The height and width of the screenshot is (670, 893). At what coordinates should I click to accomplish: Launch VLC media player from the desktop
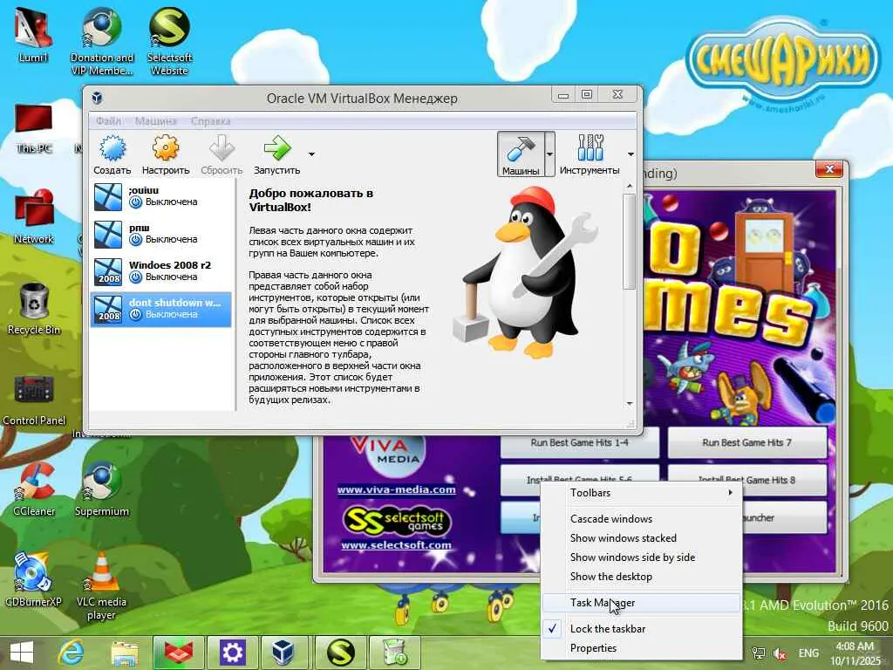[x=102, y=587]
